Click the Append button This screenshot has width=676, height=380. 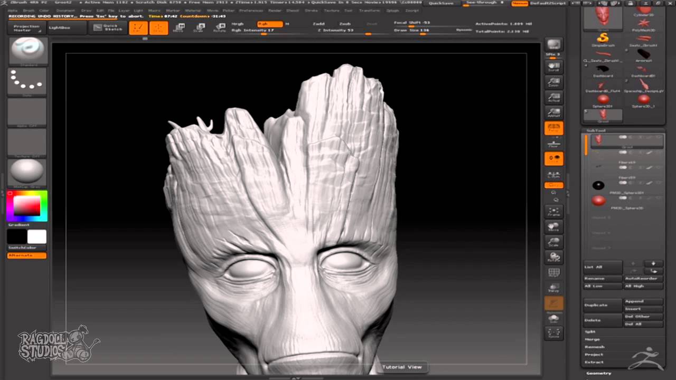coord(643,301)
